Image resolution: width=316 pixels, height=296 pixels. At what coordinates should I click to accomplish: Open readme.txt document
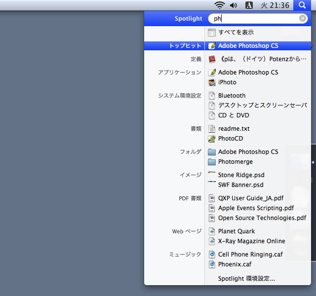(x=234, y=128)
